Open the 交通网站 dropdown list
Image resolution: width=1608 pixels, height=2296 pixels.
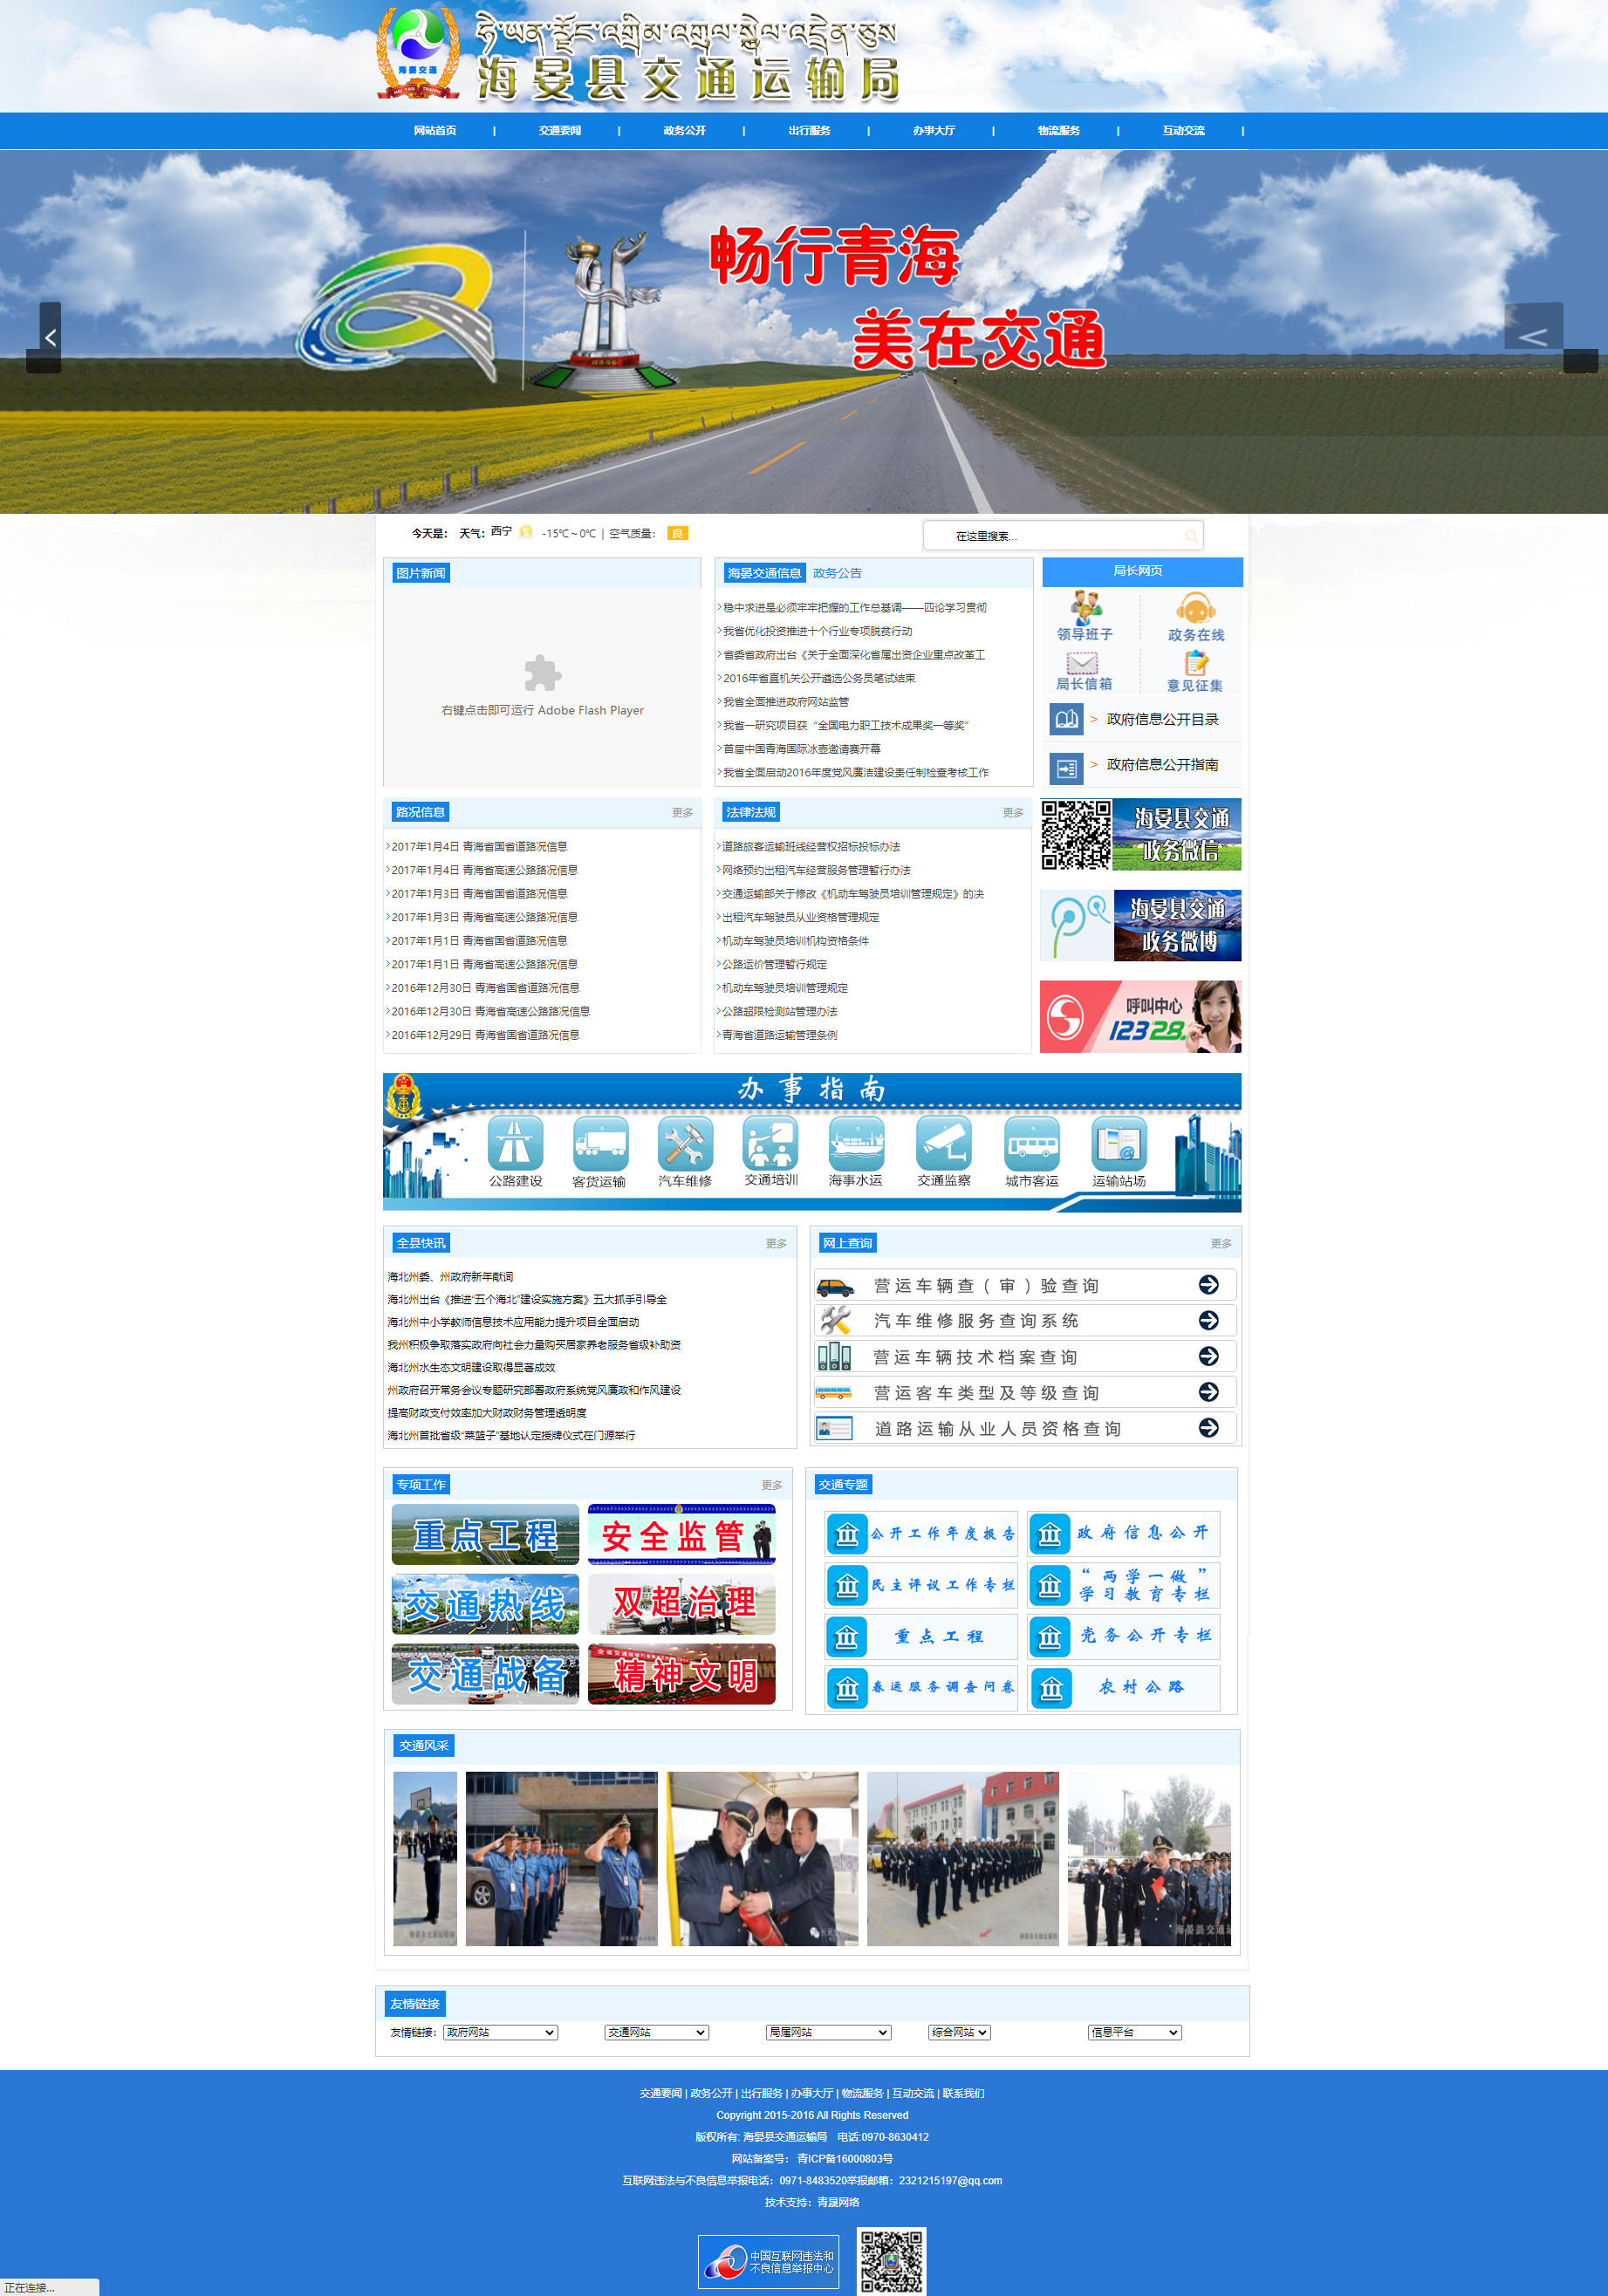(656, 2032)
